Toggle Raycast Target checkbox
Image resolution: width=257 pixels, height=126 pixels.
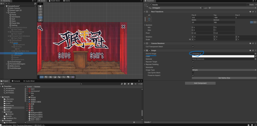tap(193, 62)
